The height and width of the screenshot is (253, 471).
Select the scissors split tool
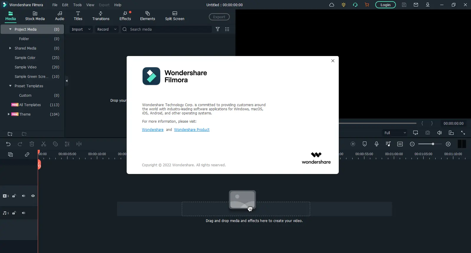pos(44,144)
